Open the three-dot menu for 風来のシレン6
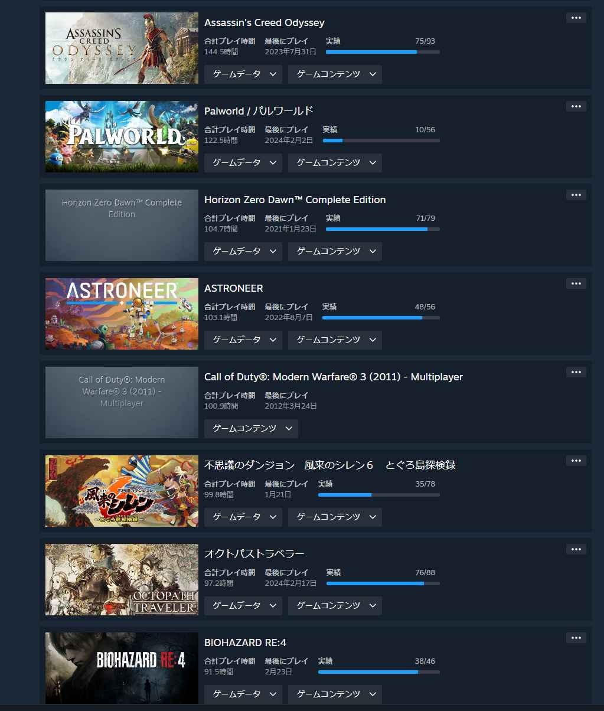Viewport: 604px width, 711px height. 576,461
